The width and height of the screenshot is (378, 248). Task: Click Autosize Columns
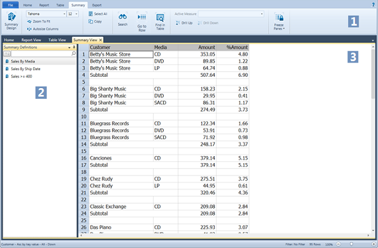point(42,29)
